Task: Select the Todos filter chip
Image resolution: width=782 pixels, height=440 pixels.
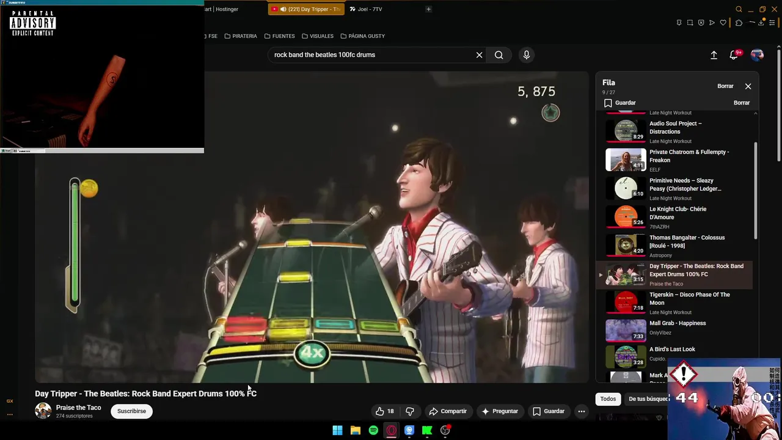Action: coord(608,399)
